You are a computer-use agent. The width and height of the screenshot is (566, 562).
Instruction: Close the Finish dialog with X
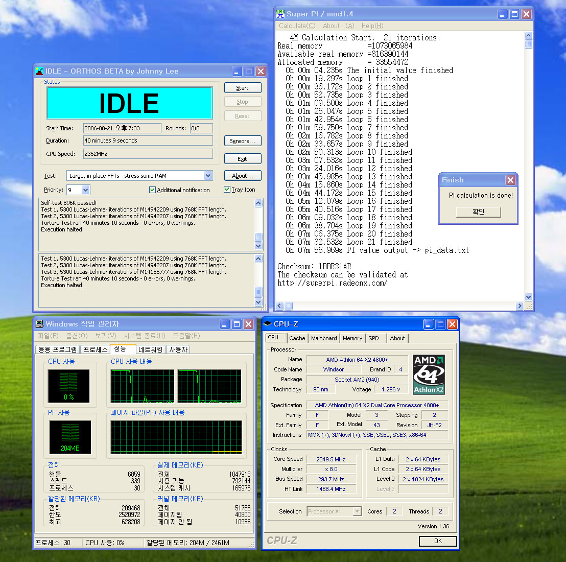pos(510,180)
